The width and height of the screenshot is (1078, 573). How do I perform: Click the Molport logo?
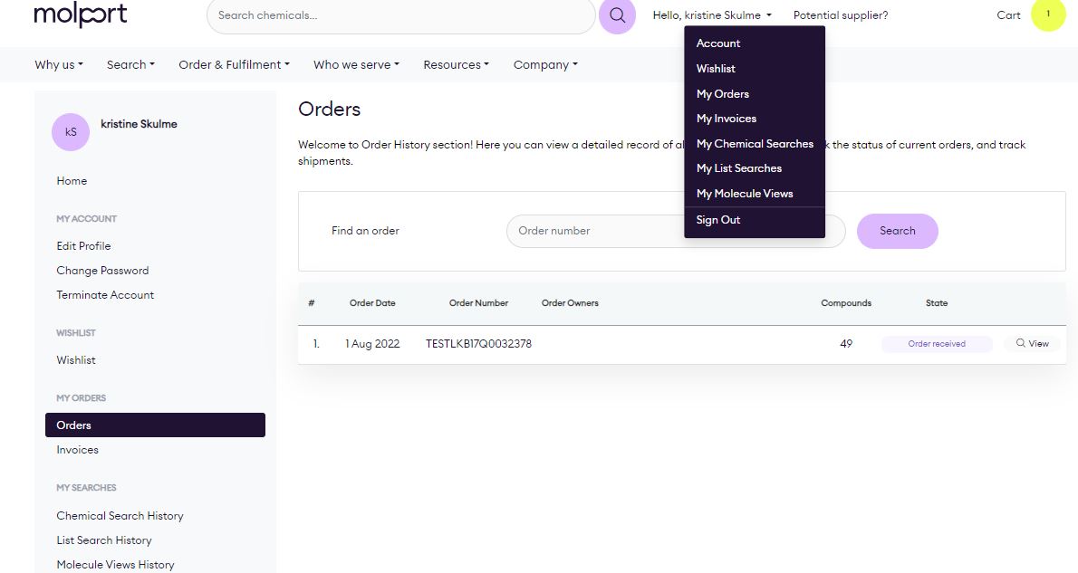click(x=80, y=14)
